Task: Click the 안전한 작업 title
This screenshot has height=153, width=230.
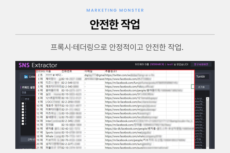Action: pos(115,24)
